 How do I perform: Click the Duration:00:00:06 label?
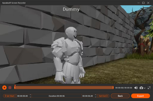[57, 96]
